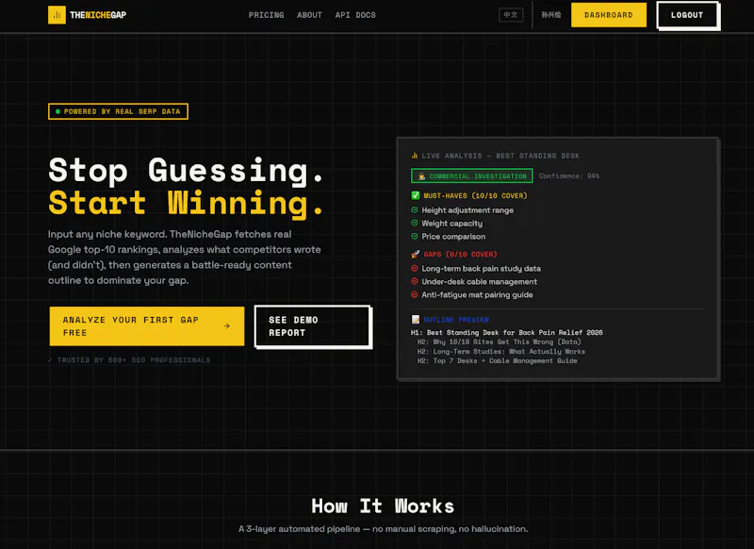Log out with the Logout button
Screen dimensions: 754x549
(687, 15)
